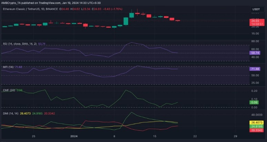Click the green 0.06 CMF value tag
Viewport: 267px width, 142px height.
click(x=255, y=103)
